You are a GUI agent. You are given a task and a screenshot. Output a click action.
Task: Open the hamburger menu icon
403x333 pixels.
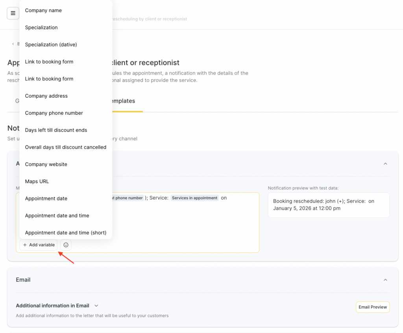(13, 13)
